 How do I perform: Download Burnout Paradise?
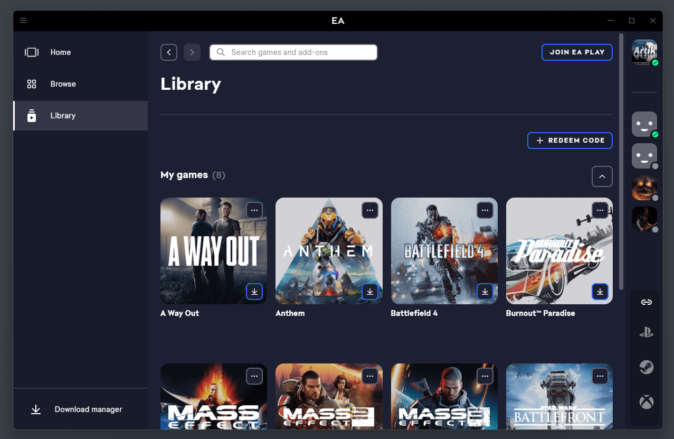[600, 292]
